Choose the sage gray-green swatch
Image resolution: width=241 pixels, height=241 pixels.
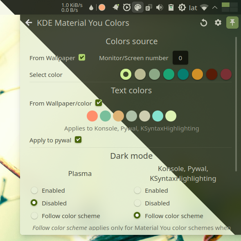(x=154, y=74)
